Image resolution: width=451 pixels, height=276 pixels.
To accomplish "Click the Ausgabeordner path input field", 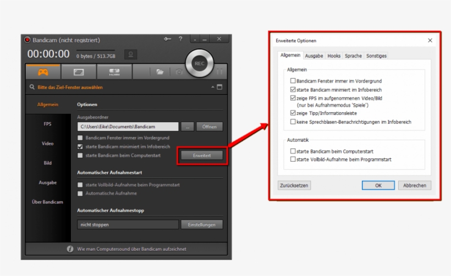I will pos(128,126).
